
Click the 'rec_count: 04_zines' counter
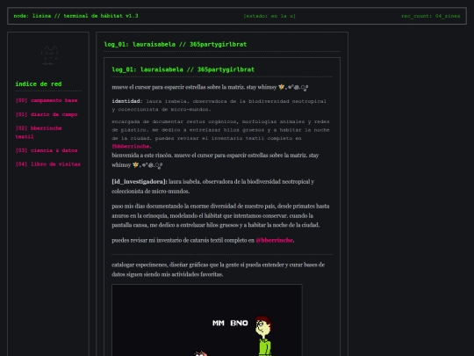430,16
